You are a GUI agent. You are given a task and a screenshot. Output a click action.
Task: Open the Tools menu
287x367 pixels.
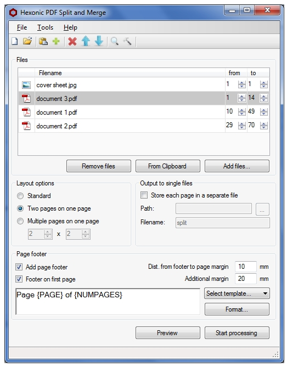(45, 27)
